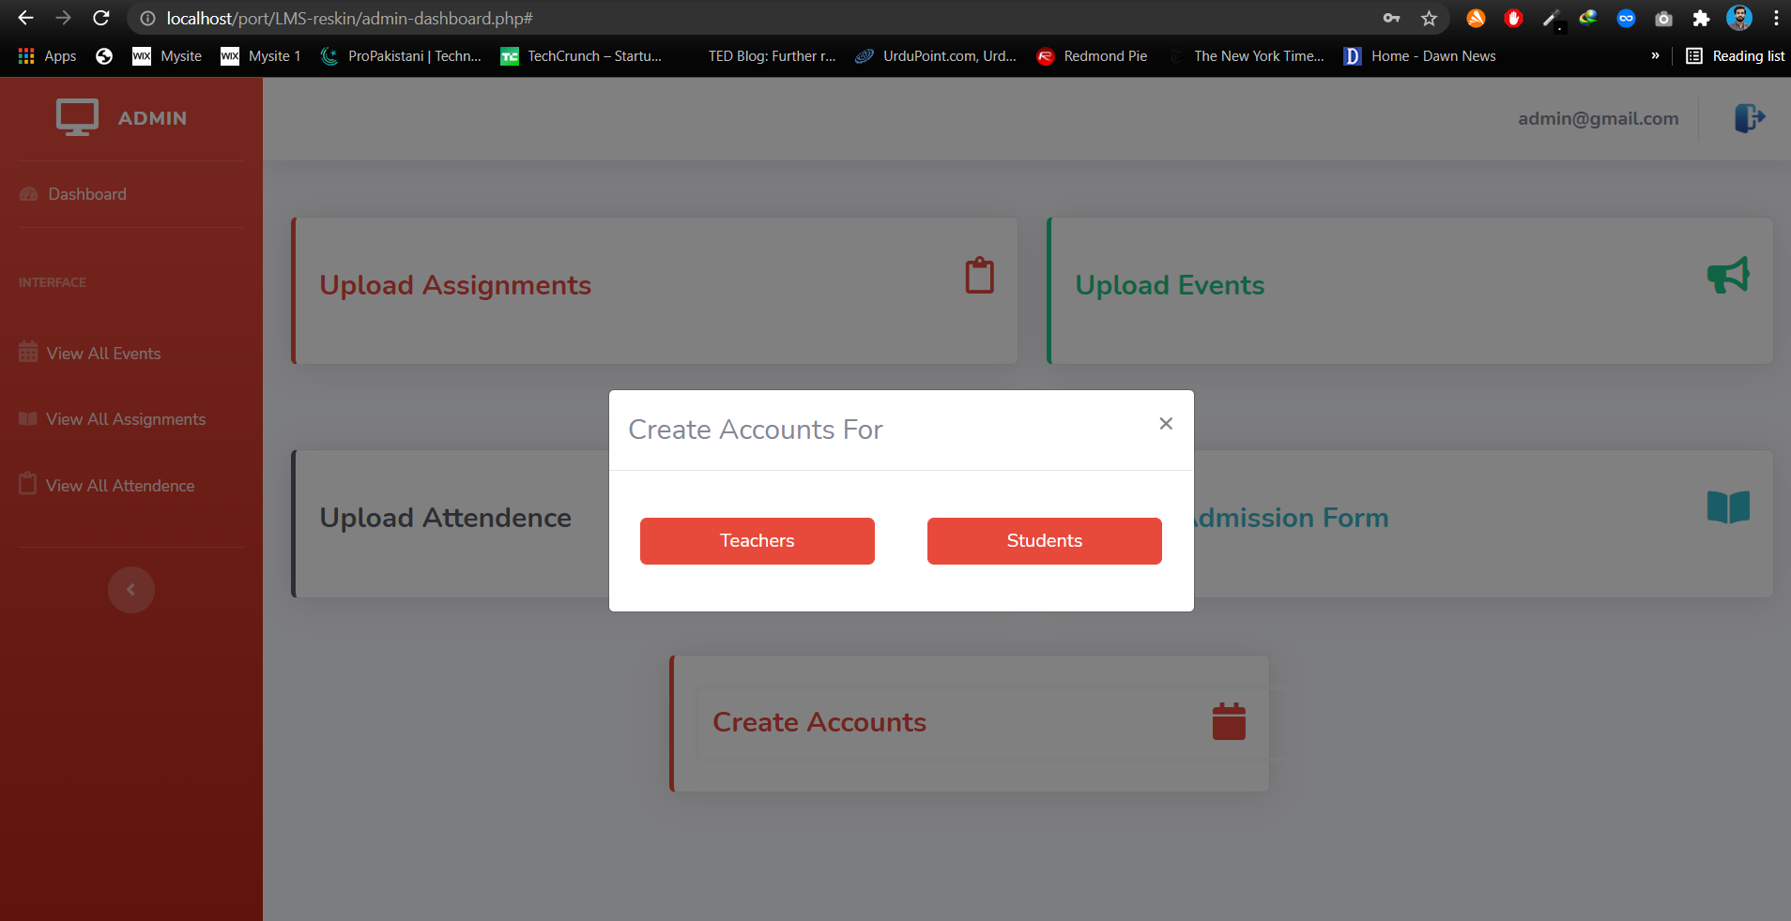The image size is (1791, 921).
Task: Click the clipboard icon on Upload Assignments
Action: coord(979,276)
